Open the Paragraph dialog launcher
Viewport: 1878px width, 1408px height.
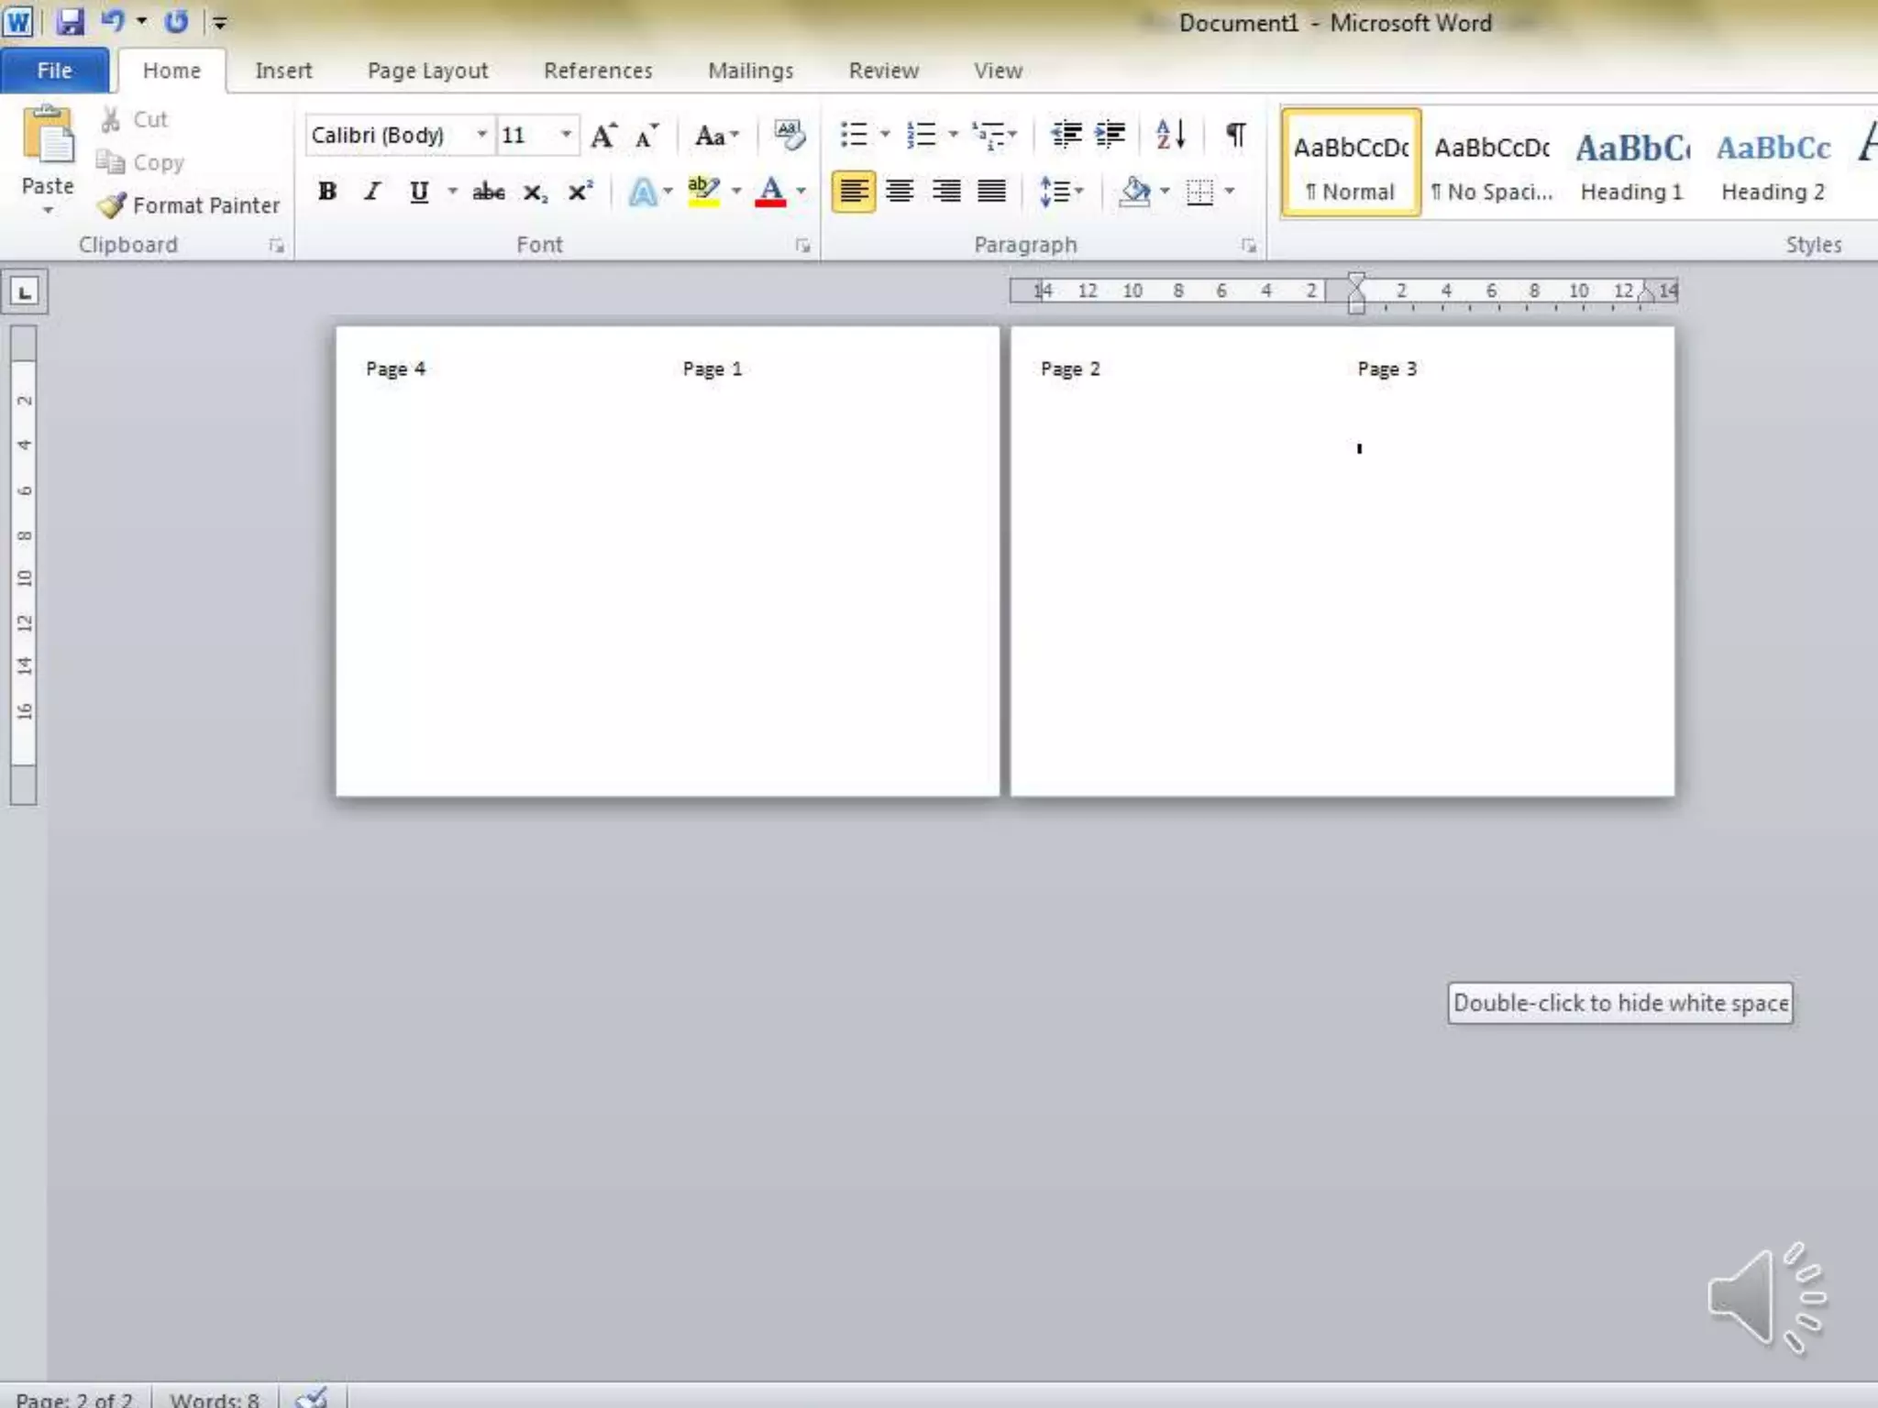point(1248,246)
